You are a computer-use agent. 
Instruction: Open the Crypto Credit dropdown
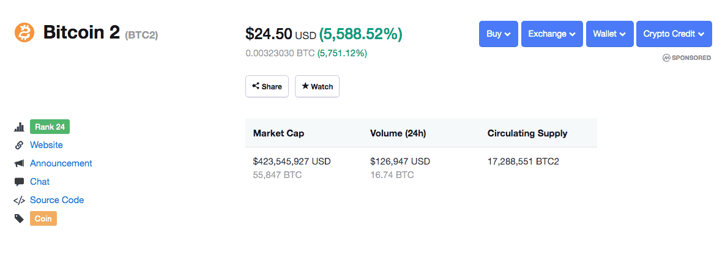click(x=674, y=34)
